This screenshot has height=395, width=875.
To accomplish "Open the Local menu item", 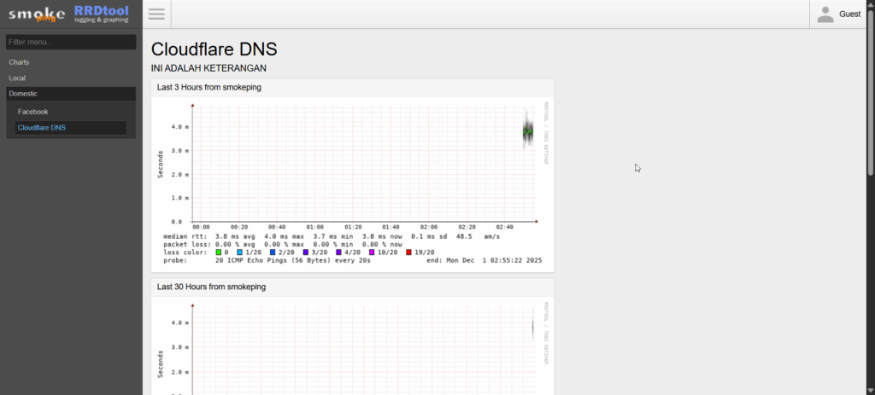I will click(x=17, y=78).
